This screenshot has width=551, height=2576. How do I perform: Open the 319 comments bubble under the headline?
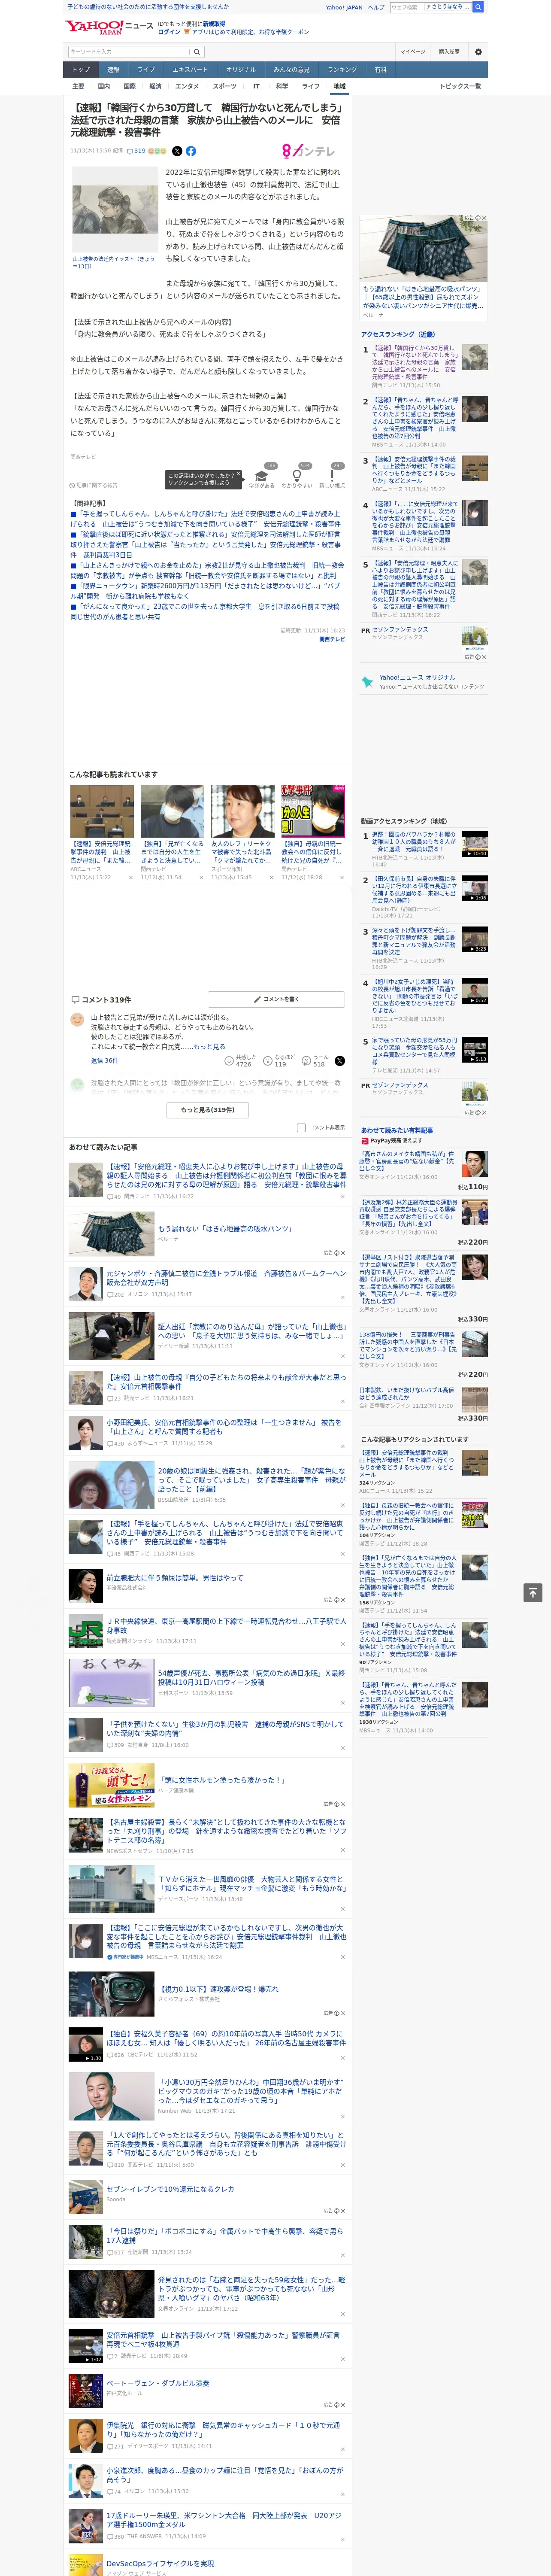[x=137, y=151]
